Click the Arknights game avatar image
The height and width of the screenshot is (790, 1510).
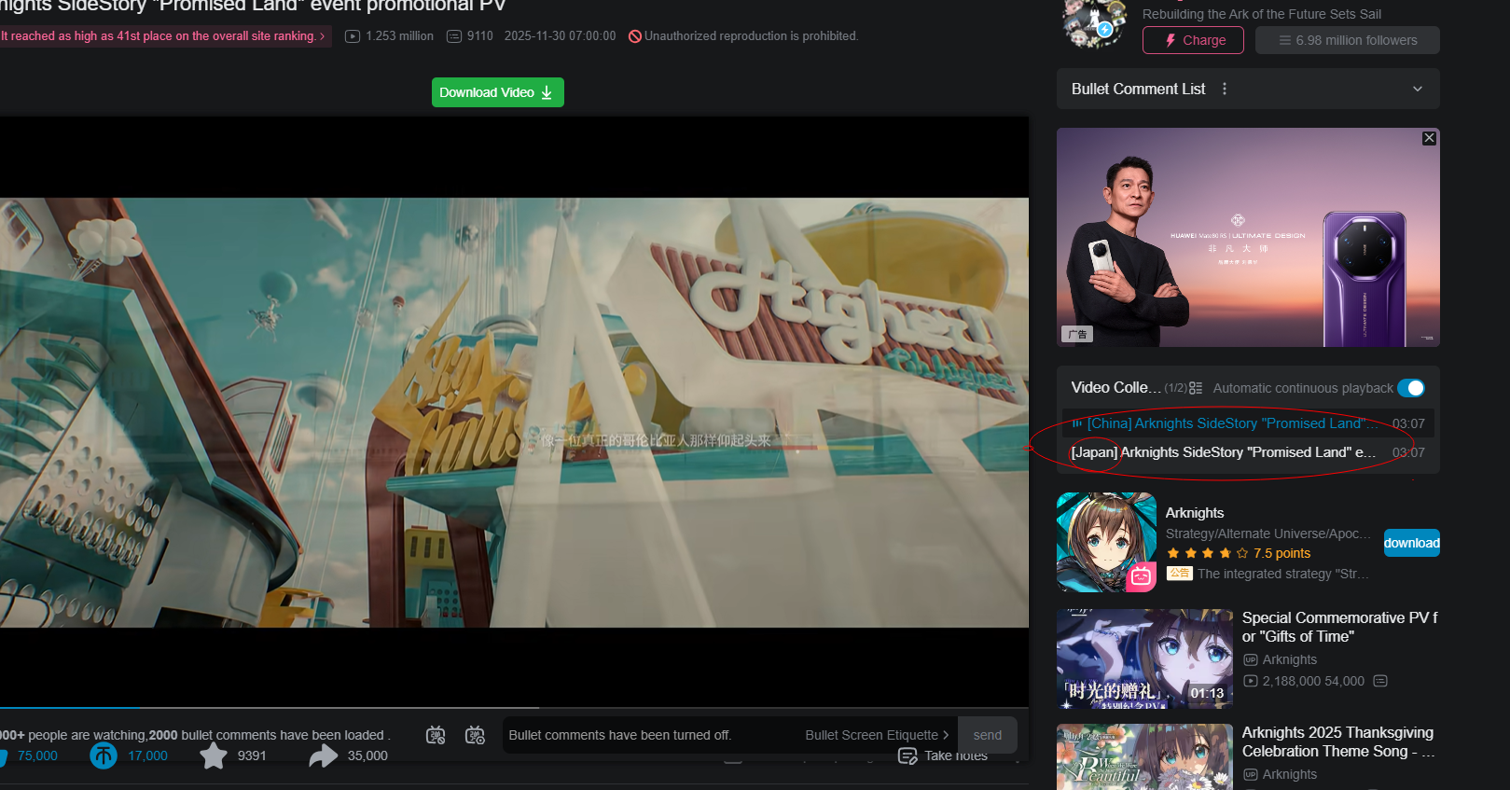click(1106, 542)
